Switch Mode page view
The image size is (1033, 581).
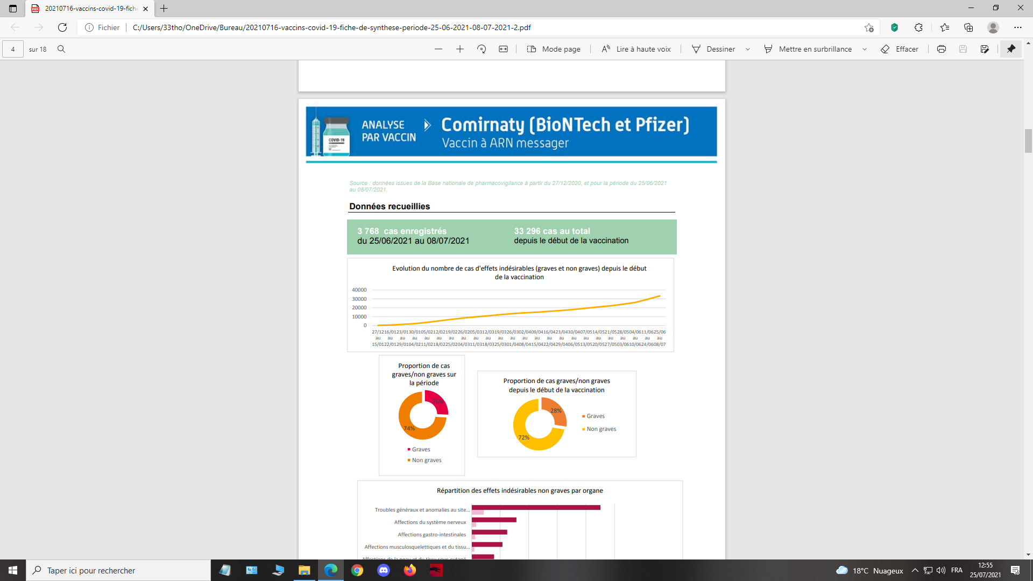pyautogui.click(x=554, y=49)
